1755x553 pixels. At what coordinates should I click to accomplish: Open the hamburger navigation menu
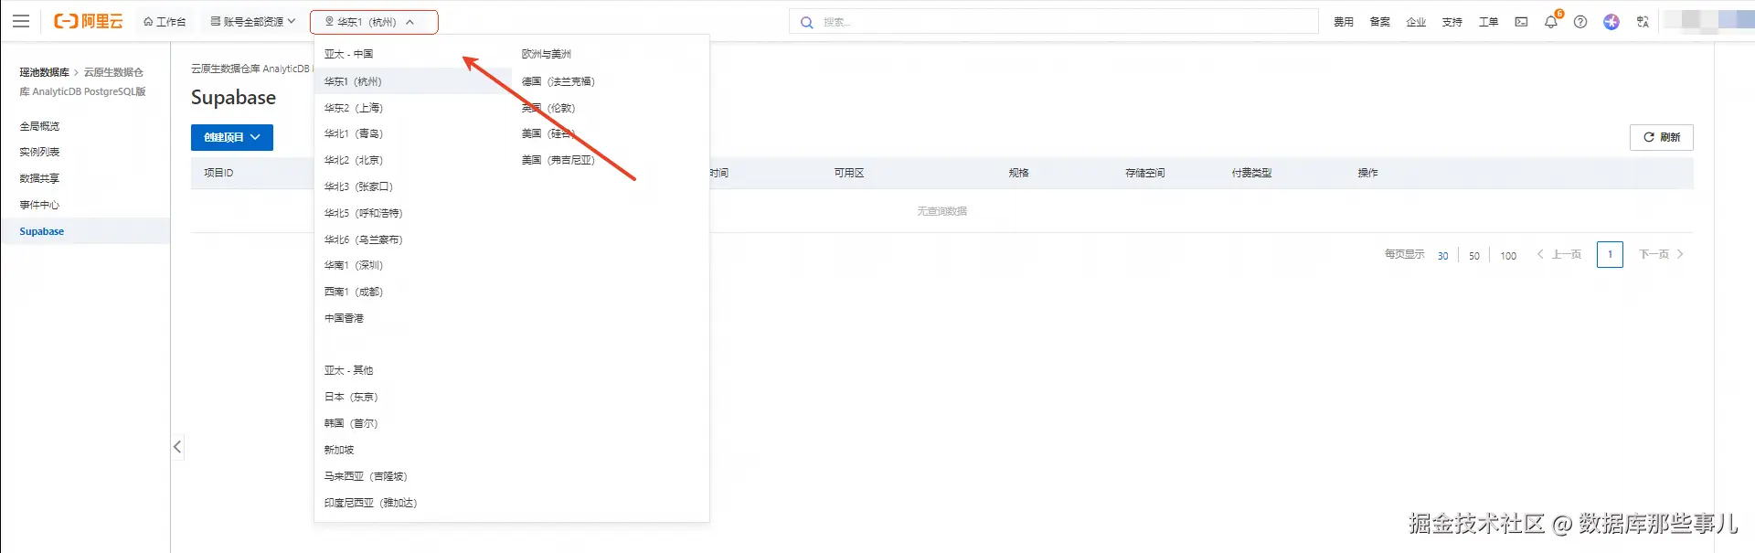(21, 21)
